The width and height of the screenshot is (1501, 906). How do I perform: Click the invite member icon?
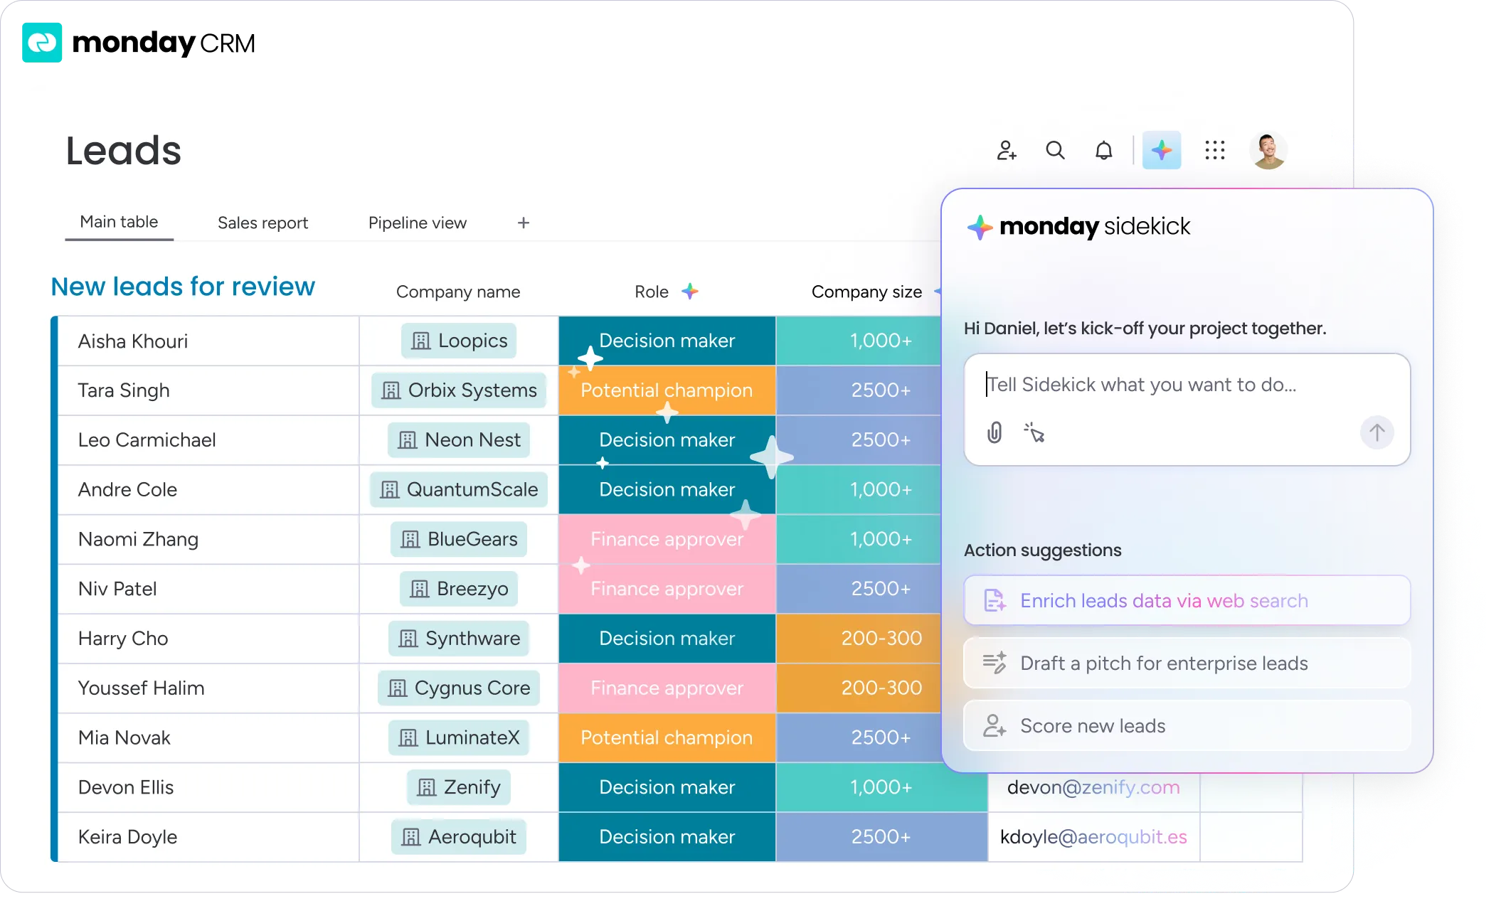point(1006,150)
